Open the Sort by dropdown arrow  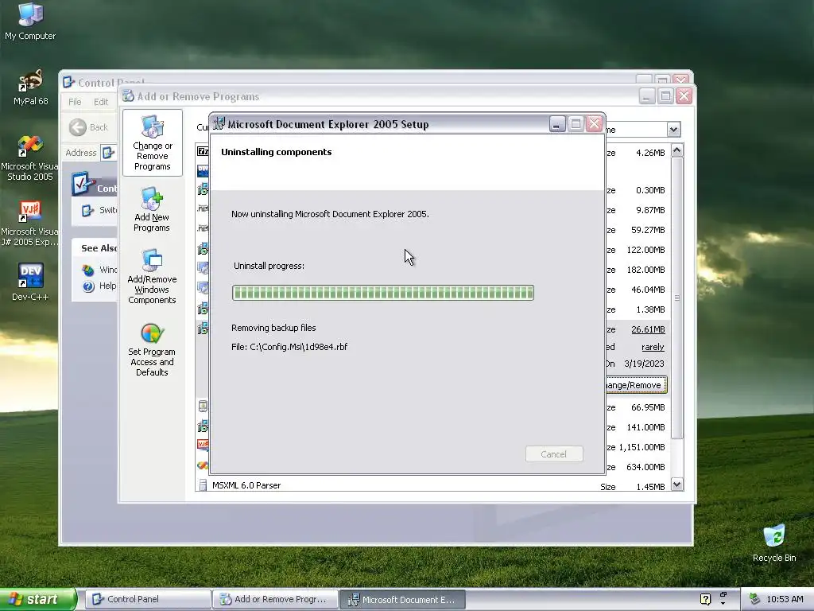[x=673, y=129]
